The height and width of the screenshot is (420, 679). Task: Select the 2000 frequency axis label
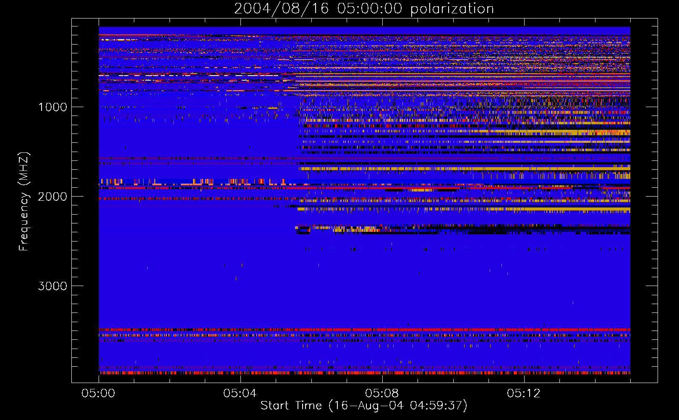[x=52, y=197]
